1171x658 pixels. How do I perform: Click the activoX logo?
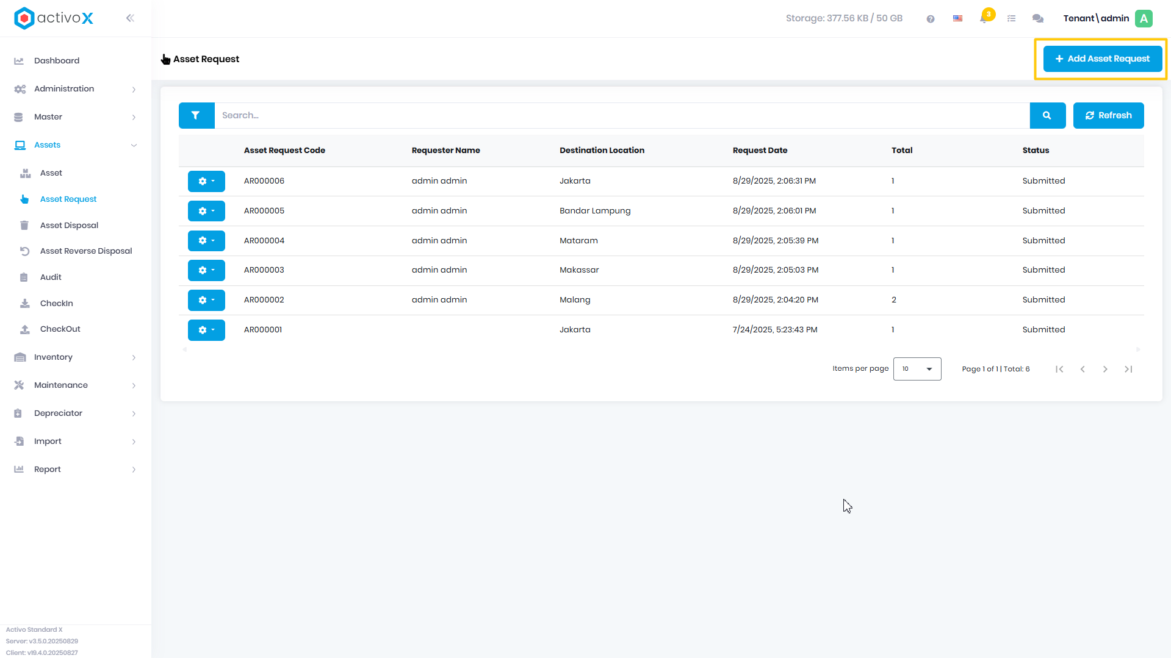54,18
